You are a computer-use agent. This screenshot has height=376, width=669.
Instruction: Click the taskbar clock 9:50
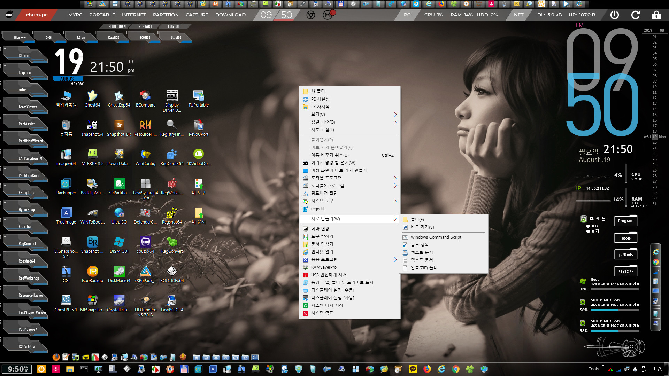[x=17, y=369]
